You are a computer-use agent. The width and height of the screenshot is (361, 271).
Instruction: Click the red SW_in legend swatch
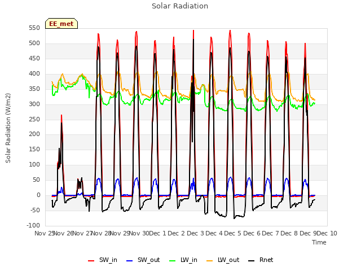(91, 261)
